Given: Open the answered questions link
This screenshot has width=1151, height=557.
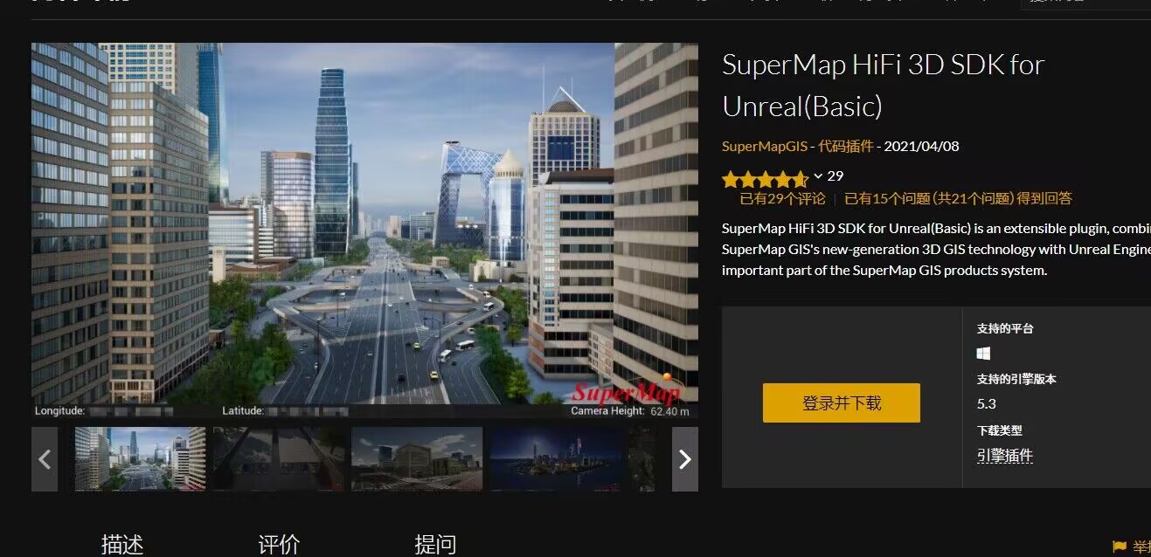Looking at the screenshot, I should [x=958, y=199].
